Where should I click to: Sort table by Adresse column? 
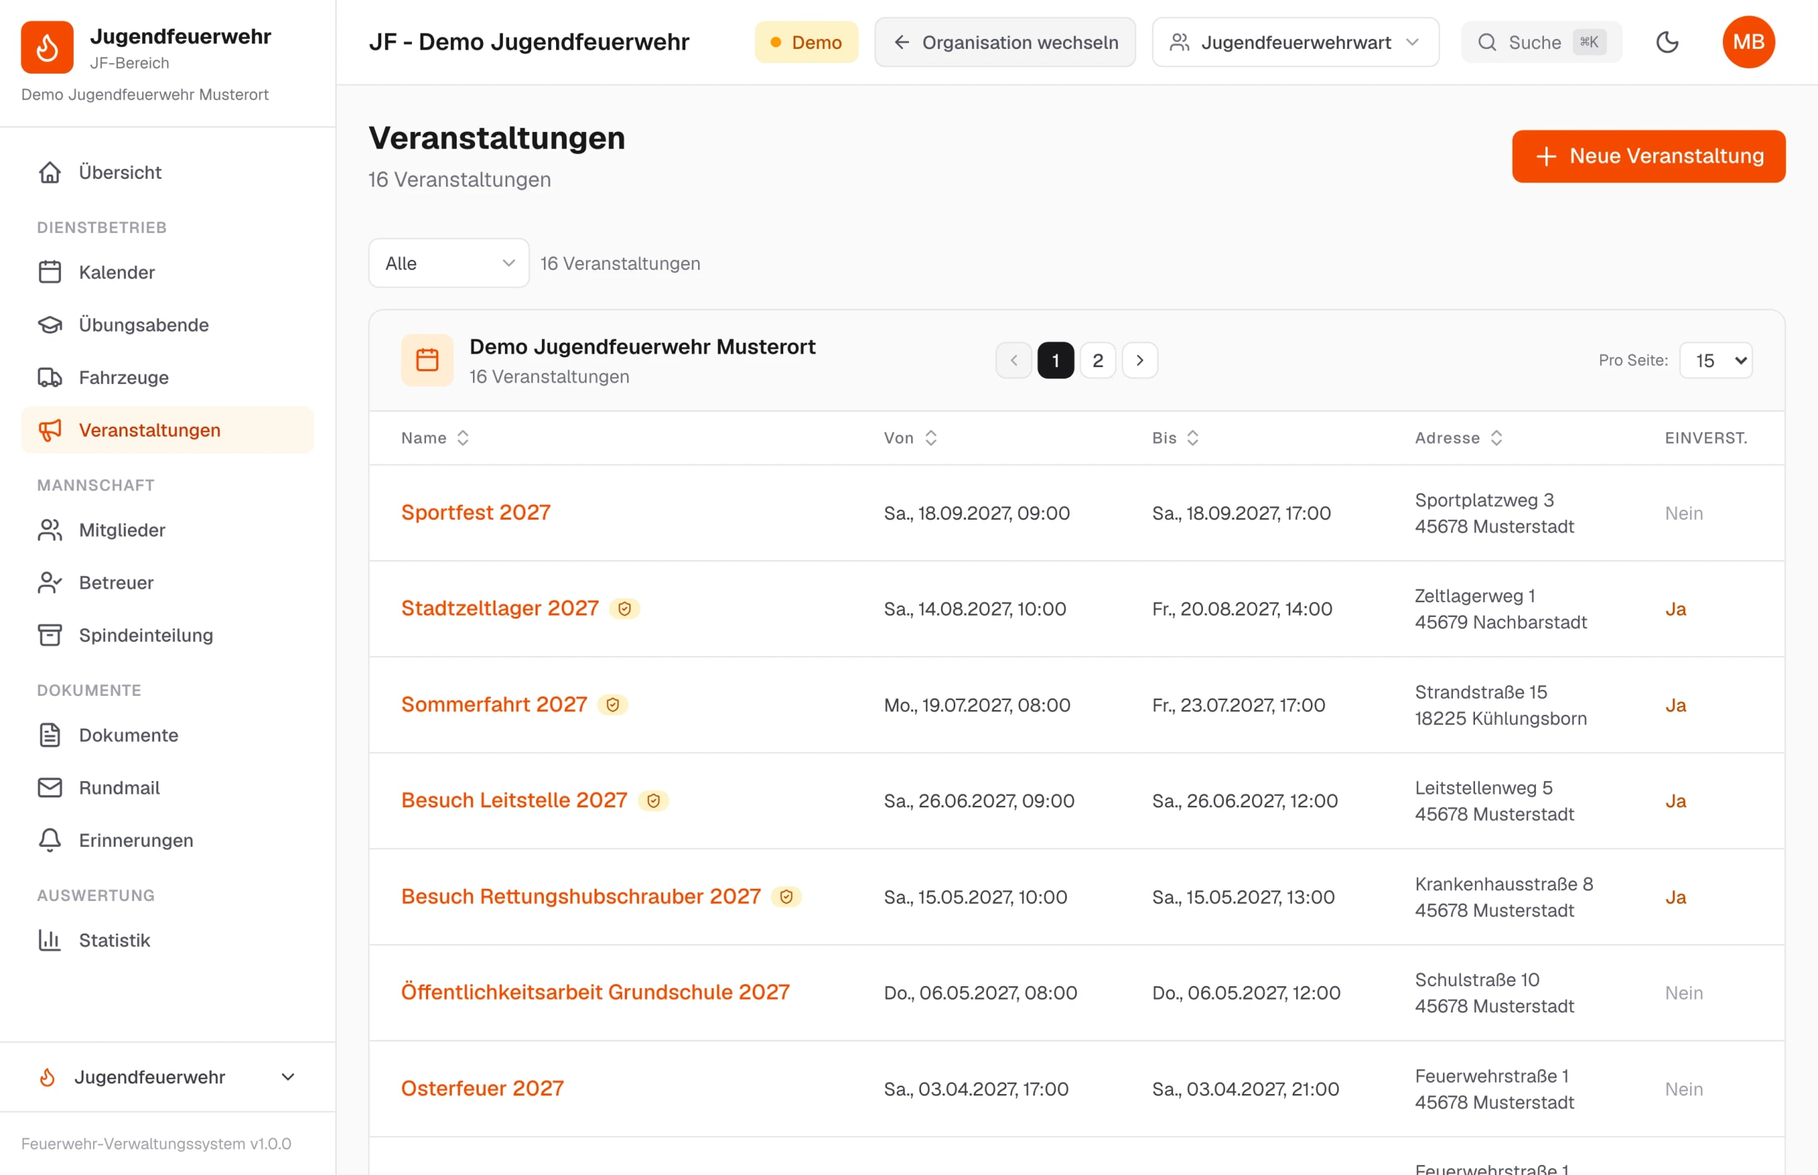tap(1459, 438)
